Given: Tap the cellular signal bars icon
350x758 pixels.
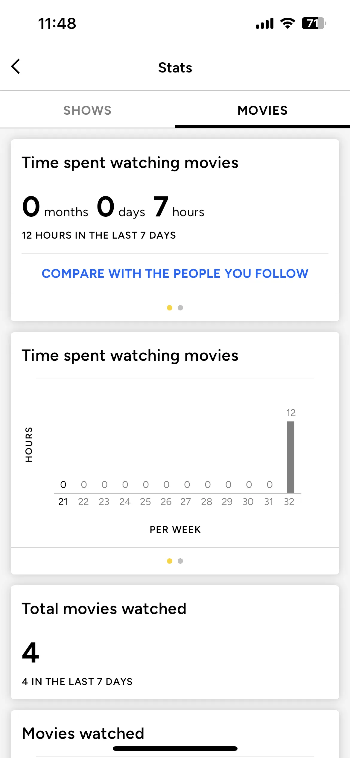Looking at the screenshot, I should point(265,23).
